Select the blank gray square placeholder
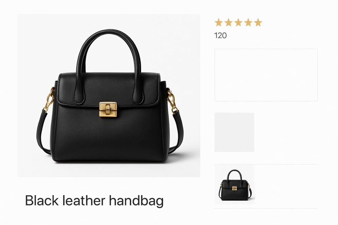Viewport: 338px width, 225px height. 234,132
